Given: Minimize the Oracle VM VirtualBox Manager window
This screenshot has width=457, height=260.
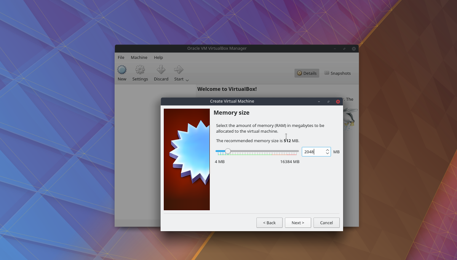Looking at the screenshot, I should (335, 49).
